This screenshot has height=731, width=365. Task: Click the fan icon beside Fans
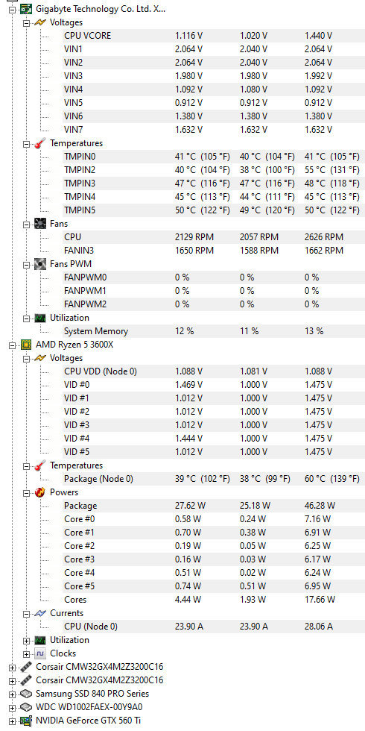40,224
